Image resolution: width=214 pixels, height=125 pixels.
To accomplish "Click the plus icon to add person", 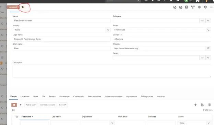I will (x=195, y=105).
